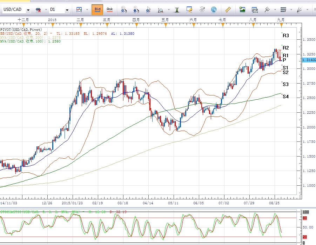Click the 08/25 date axis label
Screen dimensions: 316x245
tap(274, 203)
